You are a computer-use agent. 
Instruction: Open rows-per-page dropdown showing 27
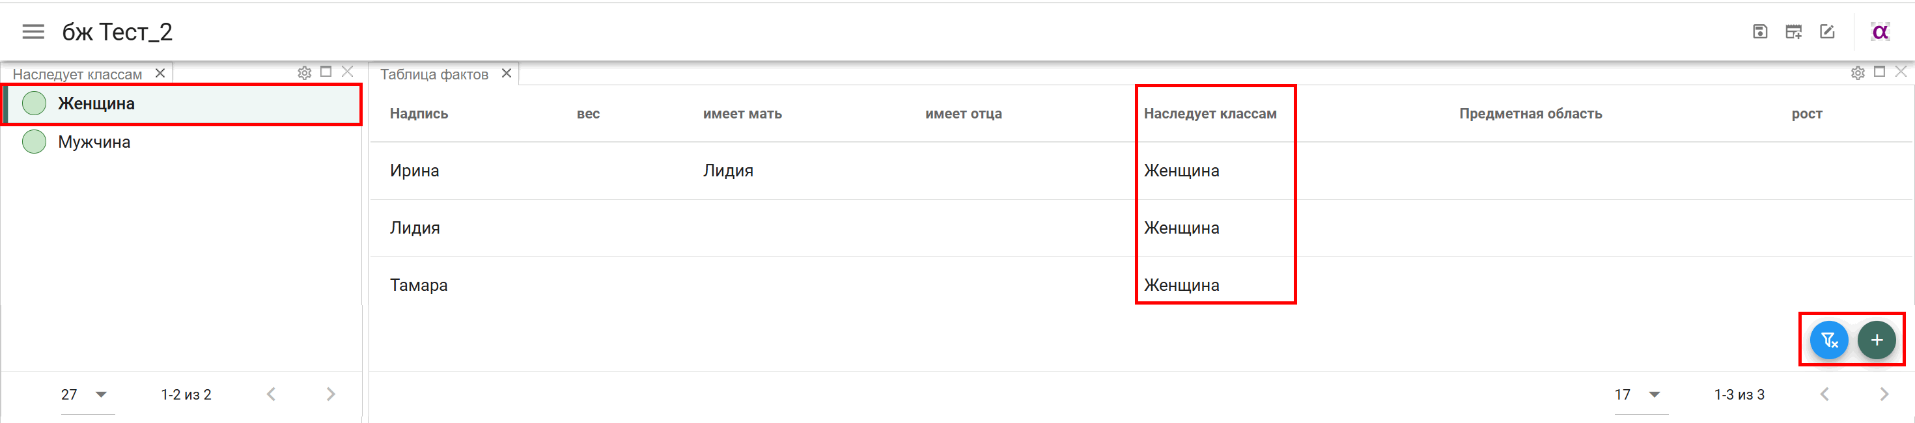pyautogui.click(x=87, y=395)
